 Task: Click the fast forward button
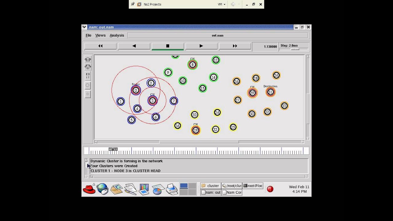click(235, 46)
